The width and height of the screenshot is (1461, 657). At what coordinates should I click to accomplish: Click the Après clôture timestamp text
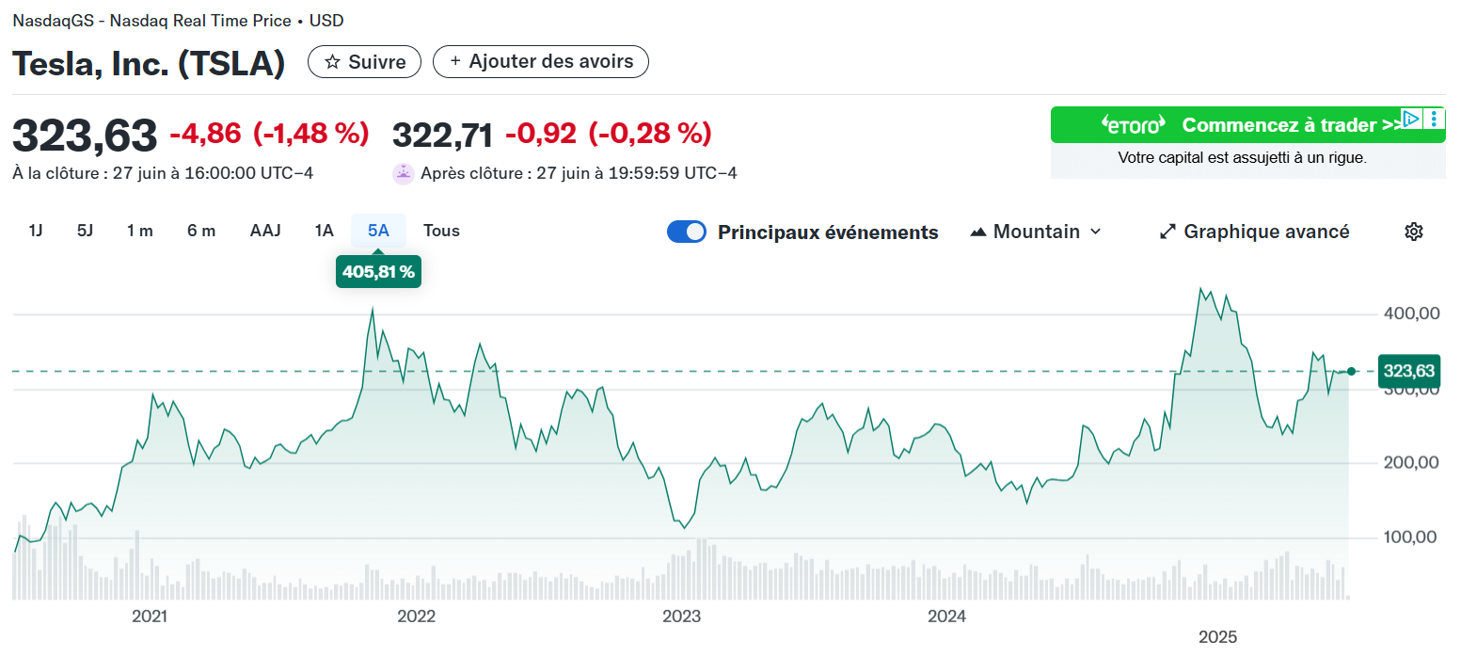click(579, 174)
